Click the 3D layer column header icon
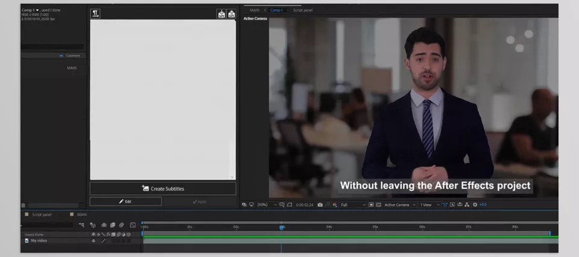This screenshot has height=257, width=579. point(128,235)
